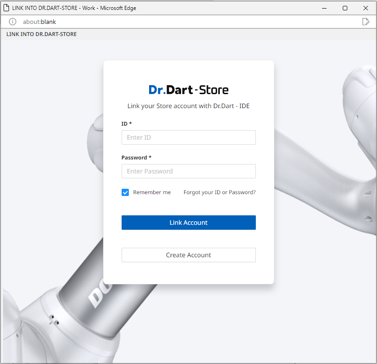The height and width of the screenshot is (364, 377).
Task: Focus the Enter ID input field
Action: tap(188, 137)
